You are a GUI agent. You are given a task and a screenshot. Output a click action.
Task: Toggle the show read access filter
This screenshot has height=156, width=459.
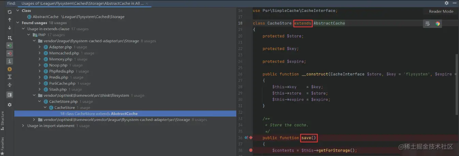(x=10, y=45)
